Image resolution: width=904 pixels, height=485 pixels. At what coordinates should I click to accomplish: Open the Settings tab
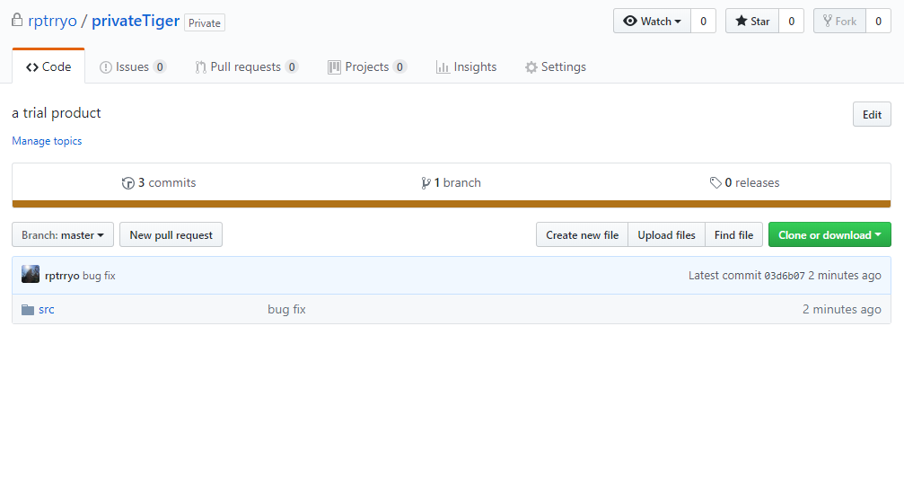click(x=555, y=66)
